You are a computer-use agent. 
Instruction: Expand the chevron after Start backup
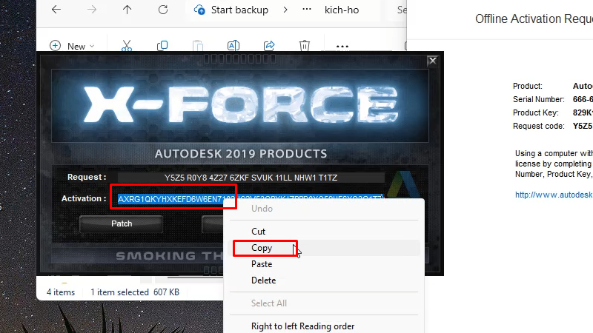[x=284, y=10]
